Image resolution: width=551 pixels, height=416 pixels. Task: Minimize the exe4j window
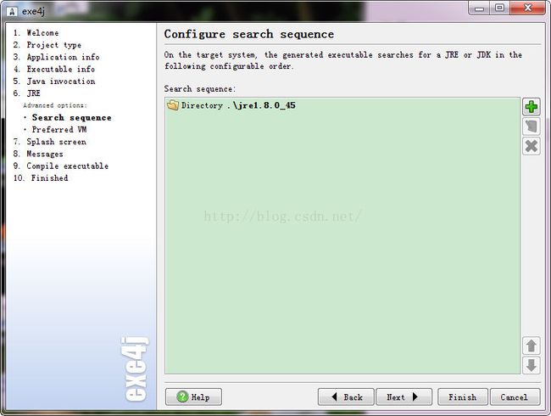pyautogui.click(x=479, y=8)
